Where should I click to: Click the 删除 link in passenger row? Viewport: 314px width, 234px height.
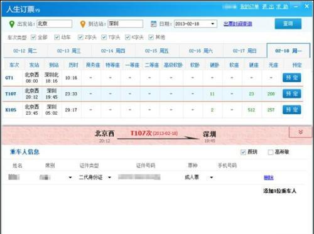tap(269, 178)
